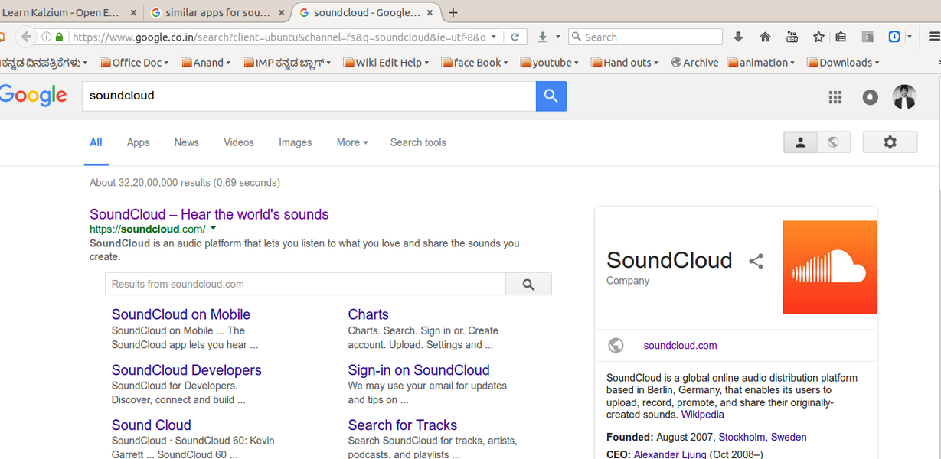This screenshot has width=941, height=459.
Task: Bookmark this page with the star icon
Action: 818,37
